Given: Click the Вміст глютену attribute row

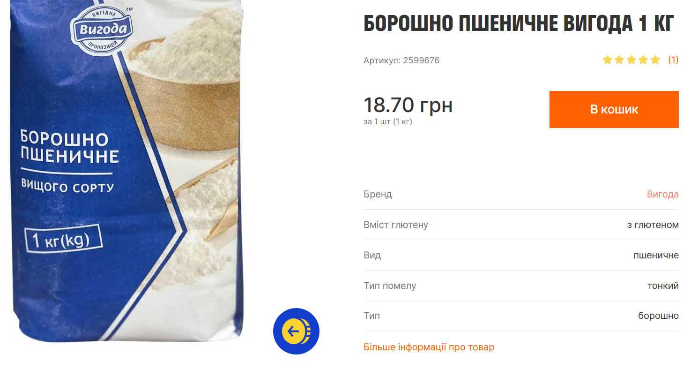Looking at the screenshot, I should [x=521, y=225].
